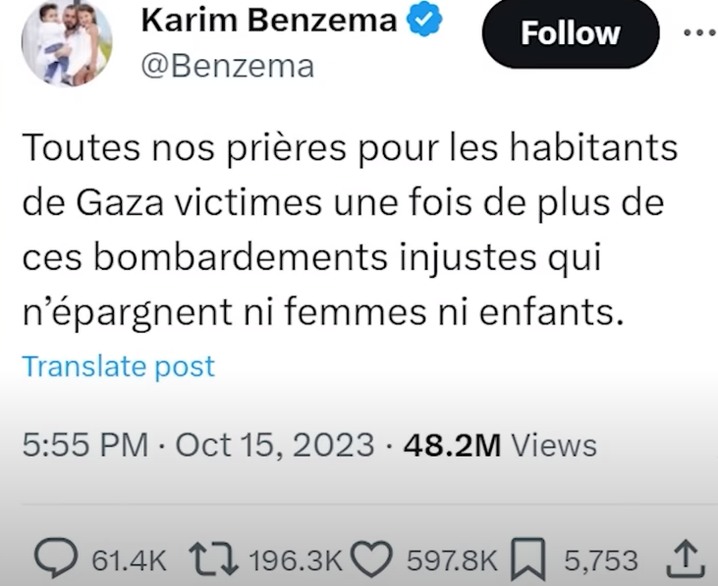The height and width of the screenshot is (586, 718).
Task: Click the @Benzema handle
Action: point(228,67)
